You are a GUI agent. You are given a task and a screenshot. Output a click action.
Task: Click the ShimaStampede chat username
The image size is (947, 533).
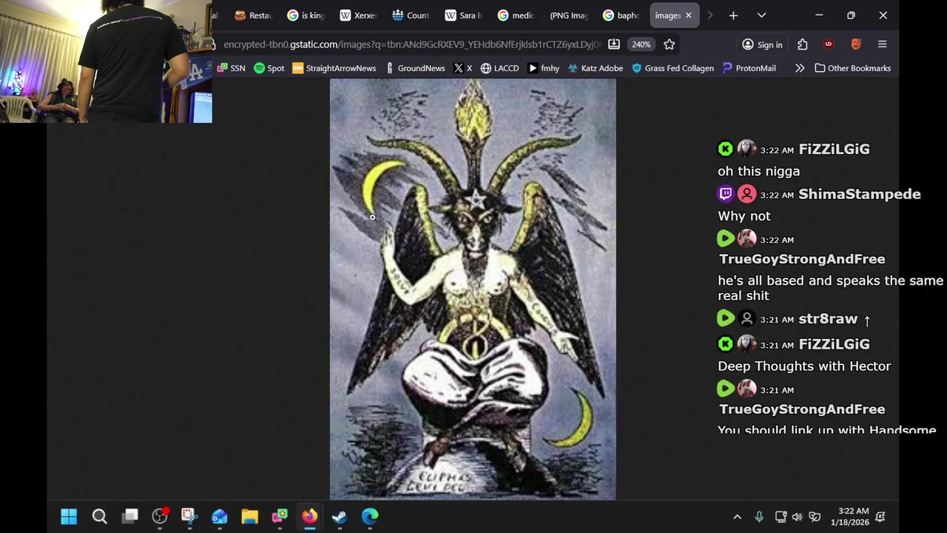tap(860, 194)
